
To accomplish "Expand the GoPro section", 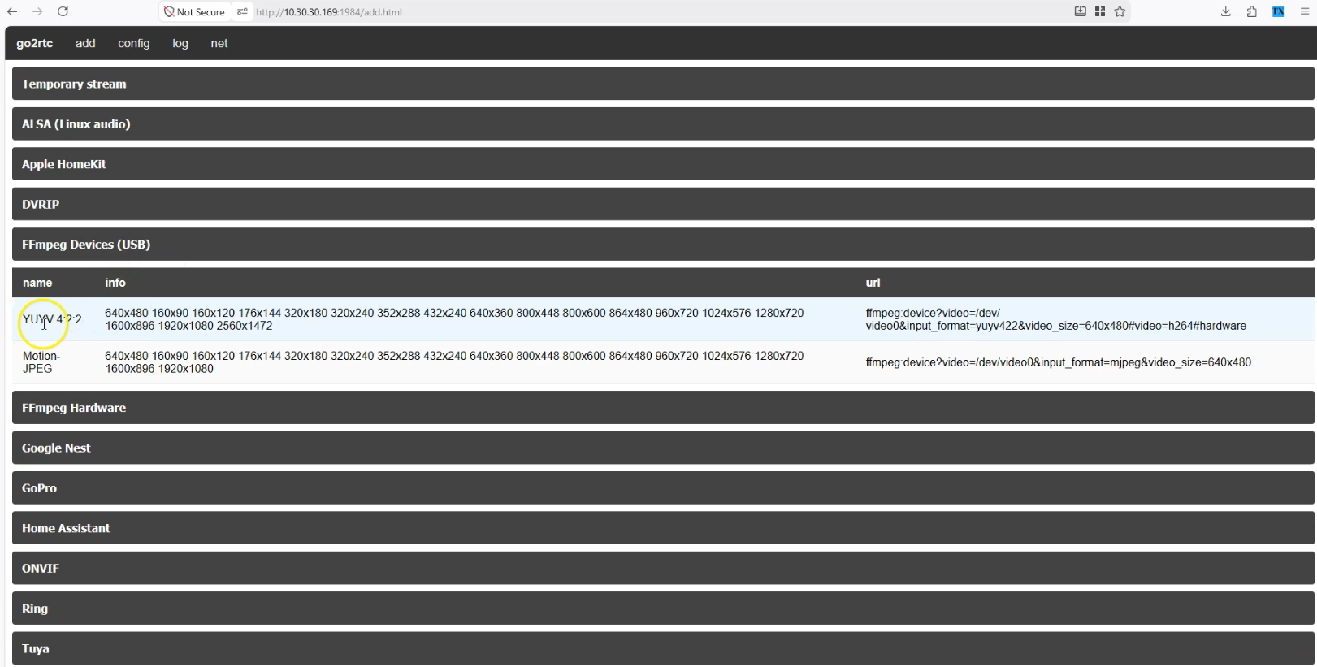I will coord(663,487).
